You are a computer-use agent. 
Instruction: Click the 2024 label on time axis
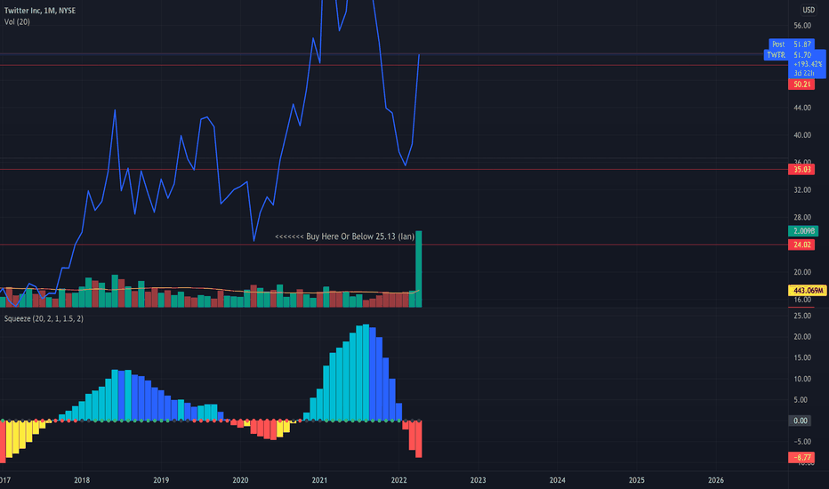(557, 480)
